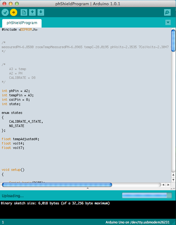
Task: Click the 'void setup()' line
Action: pyautogui.click(x=13, y=170)
